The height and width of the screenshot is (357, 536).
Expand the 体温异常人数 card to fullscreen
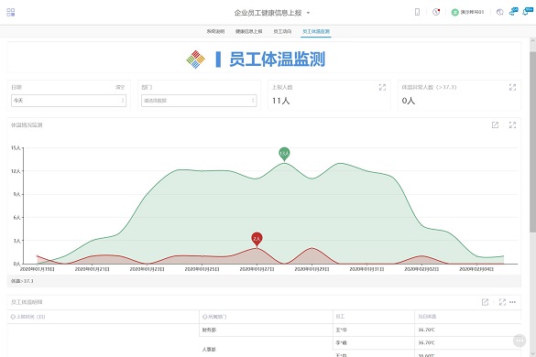click(512, 88)
